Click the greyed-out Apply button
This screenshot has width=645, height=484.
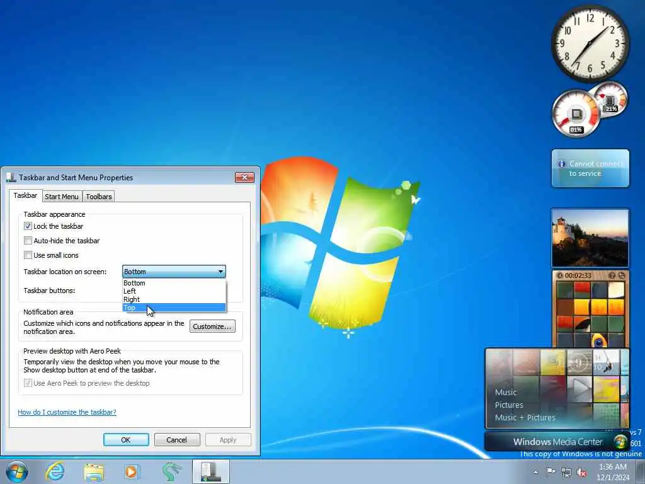pos(228,439)
